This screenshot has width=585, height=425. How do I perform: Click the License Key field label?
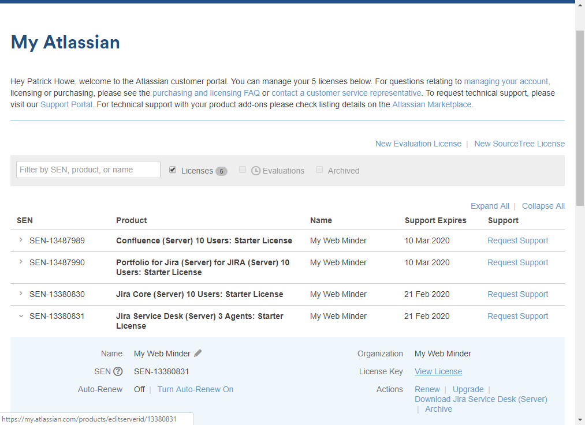381,371
